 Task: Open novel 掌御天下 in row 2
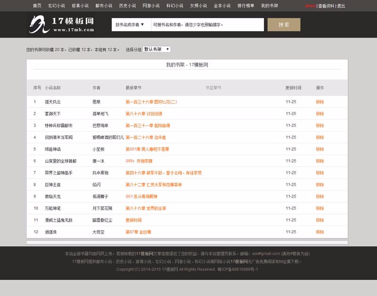[53, 114]
